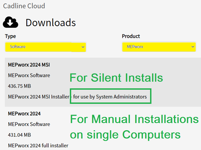The height and width of the screenshot is (150, 201).
Task: Click the cloud download icon beside Downloads
Action: tap(11, 22)
